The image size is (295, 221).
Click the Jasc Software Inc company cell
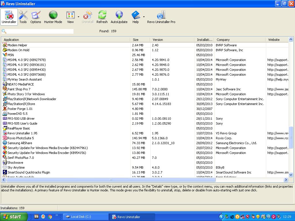click(x=228, y=89)
